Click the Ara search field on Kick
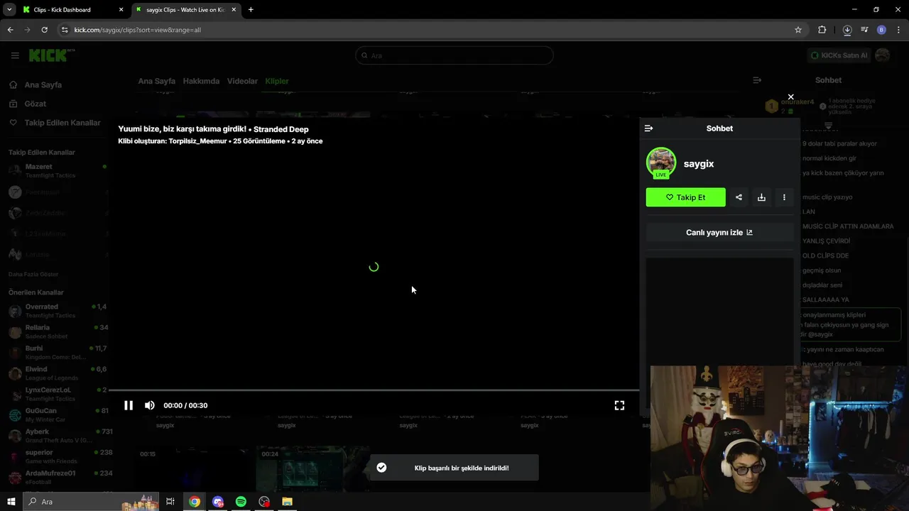The height and width of the screenshot is (511, 909). coord(454,55)
